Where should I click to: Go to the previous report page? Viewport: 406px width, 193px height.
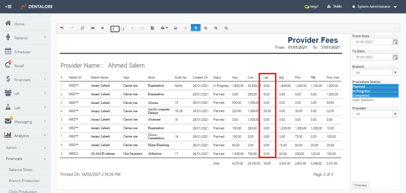tap(102, 28)
